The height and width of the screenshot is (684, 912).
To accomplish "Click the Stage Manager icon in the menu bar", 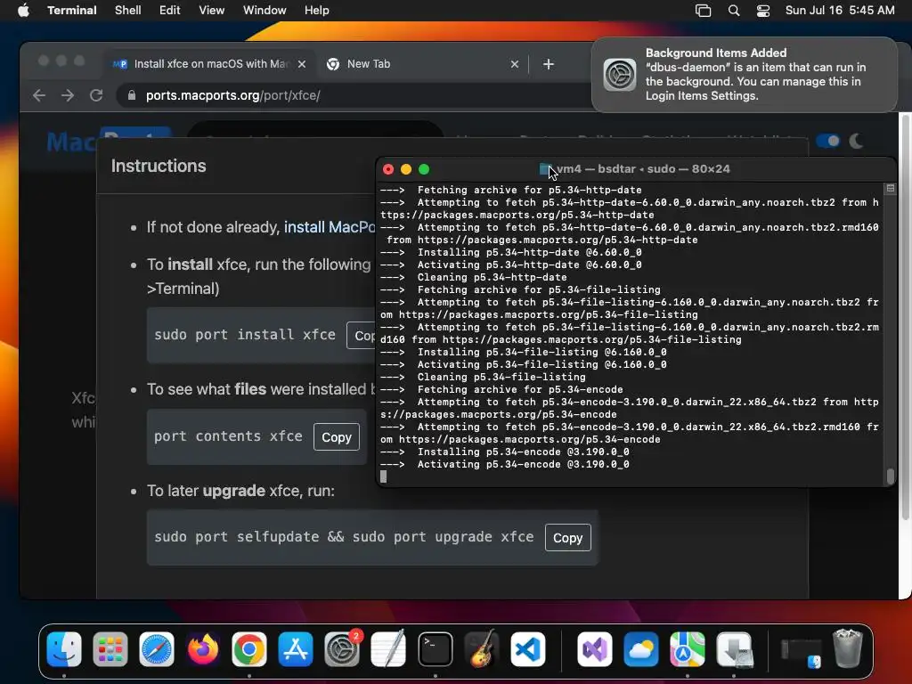I will click(x=704, y=11).
